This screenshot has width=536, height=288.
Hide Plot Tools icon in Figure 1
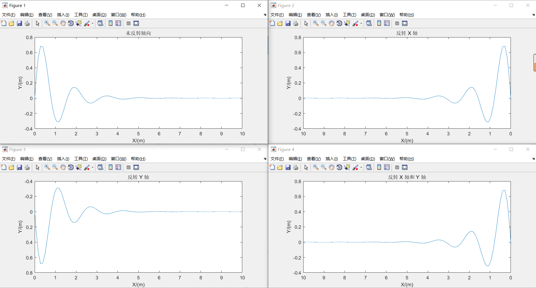tap(128, 23)
